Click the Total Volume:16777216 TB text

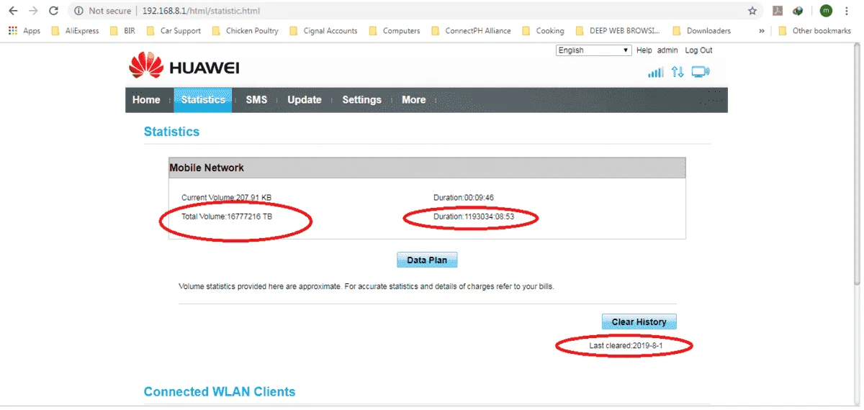click(226, 217)
